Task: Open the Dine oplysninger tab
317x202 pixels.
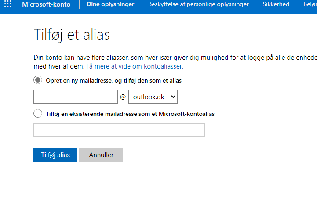Action: [x=110, y=4]
